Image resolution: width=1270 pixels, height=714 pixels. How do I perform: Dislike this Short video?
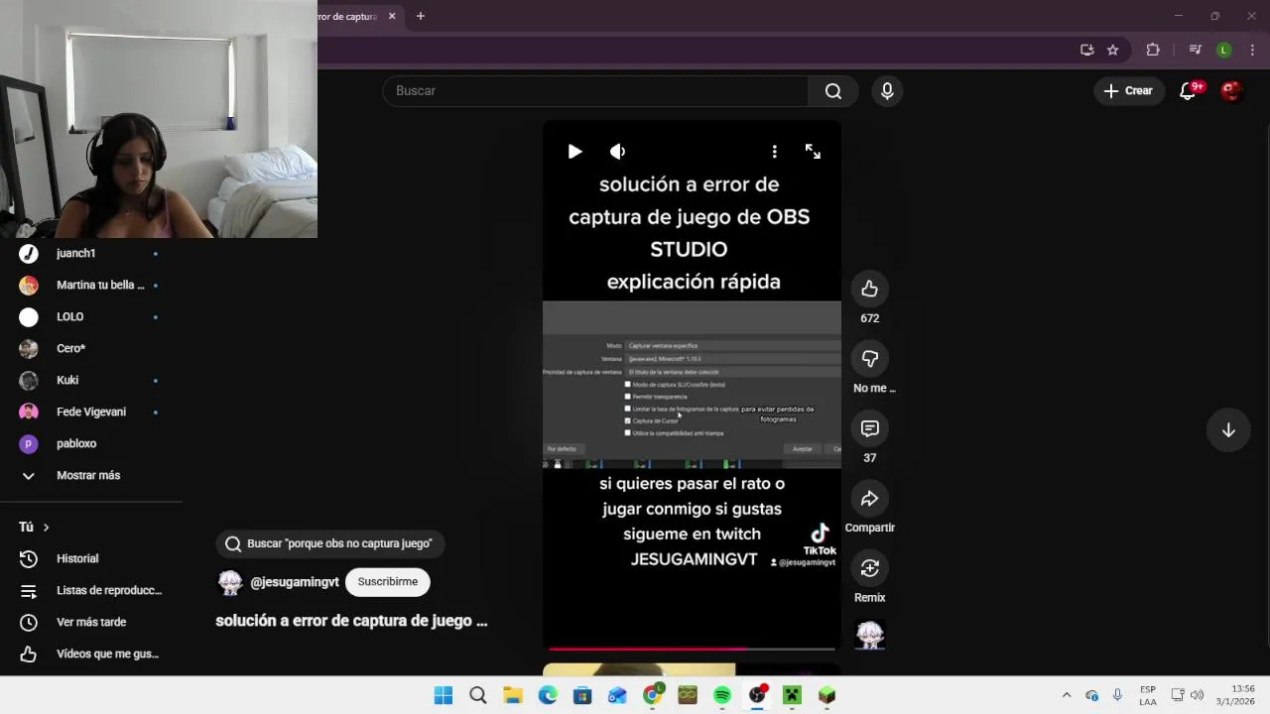870,358
